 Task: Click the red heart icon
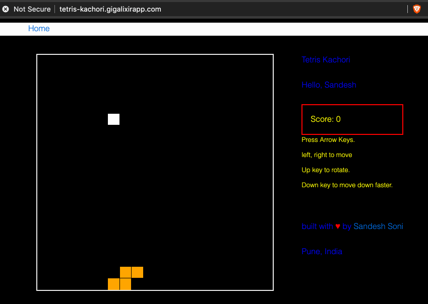(338, 226)
